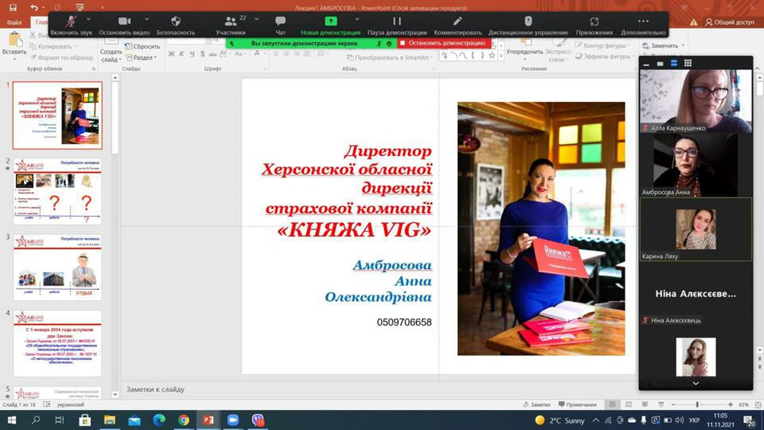764x430 pixels.
Task: Select slide 3 thumbnail with ОТДЫХ
Action: (x=57, y=268)
